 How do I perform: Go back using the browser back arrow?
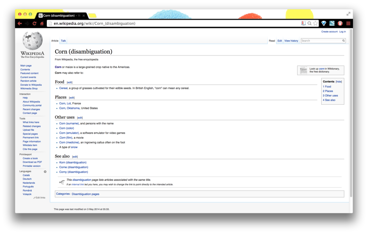tap(20, 24)
